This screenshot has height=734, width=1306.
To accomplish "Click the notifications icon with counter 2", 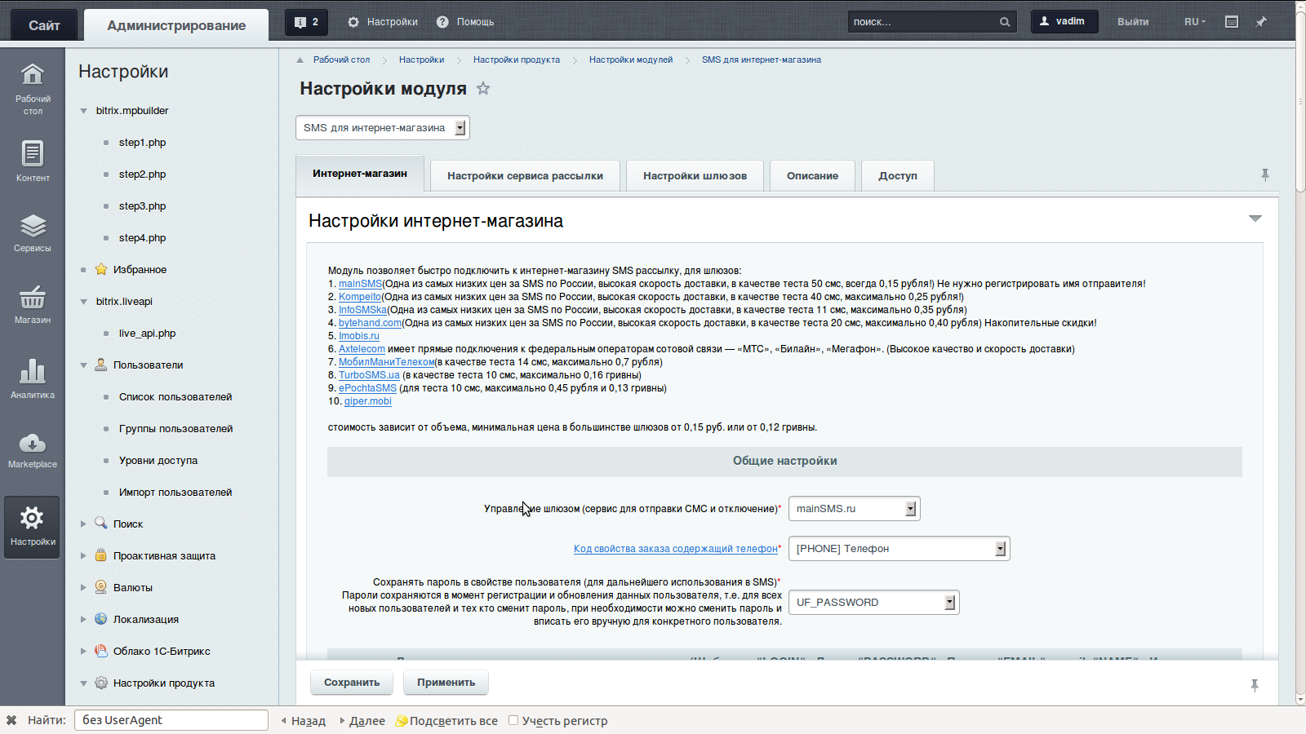I will pos(306,22).
